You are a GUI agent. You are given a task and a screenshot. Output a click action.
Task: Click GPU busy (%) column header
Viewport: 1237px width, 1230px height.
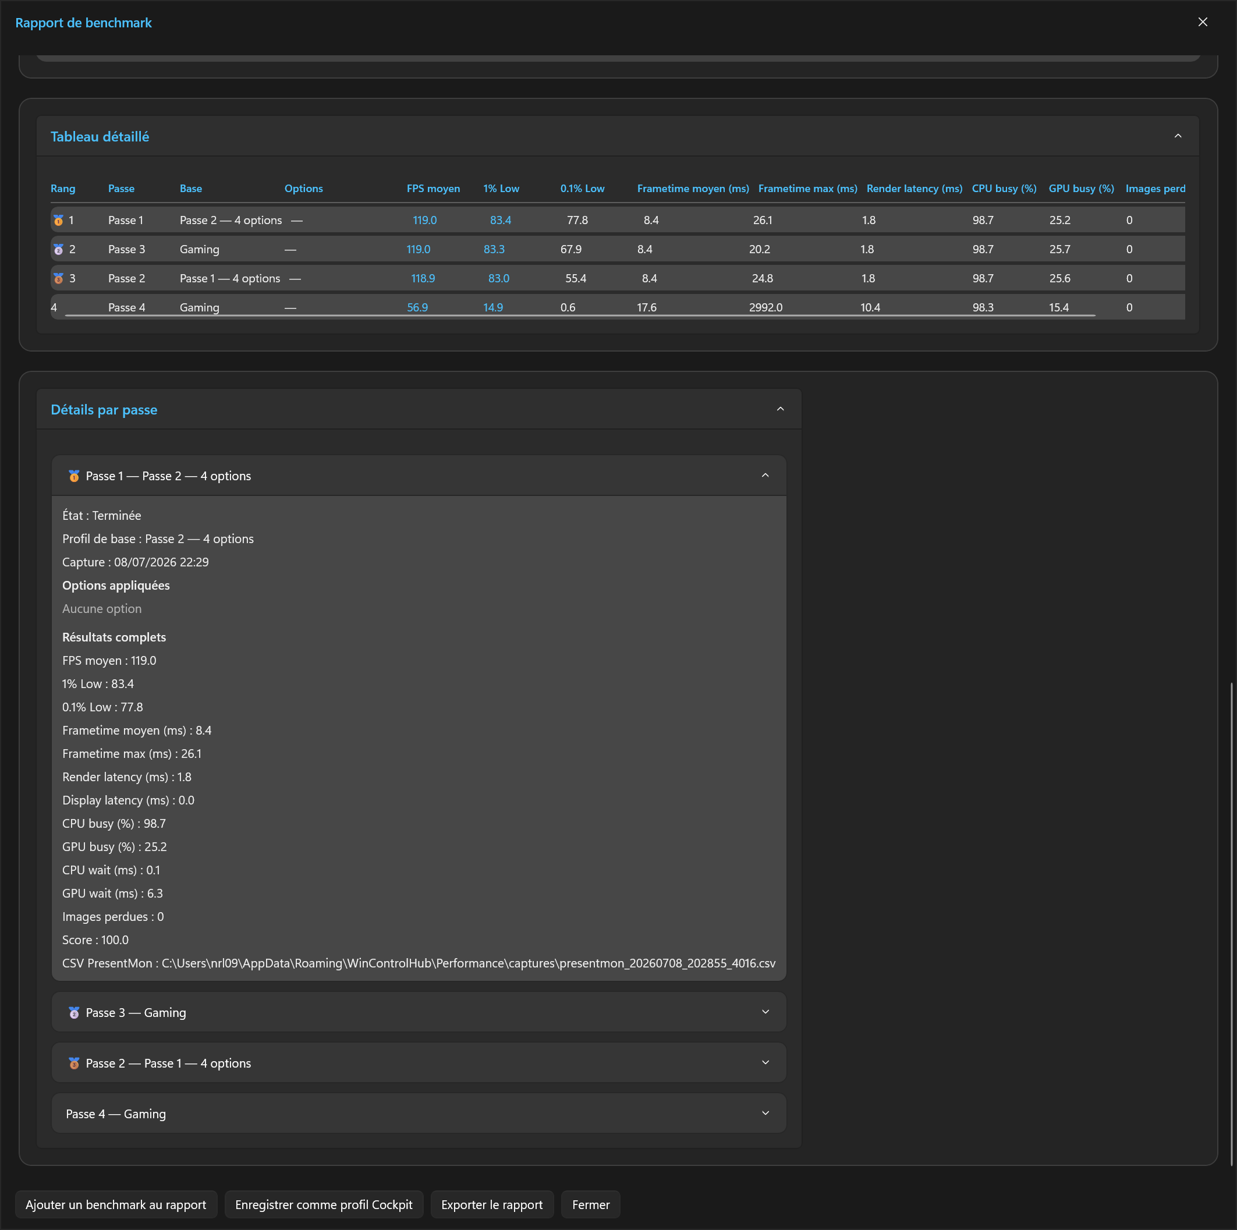click(1082, 188)
